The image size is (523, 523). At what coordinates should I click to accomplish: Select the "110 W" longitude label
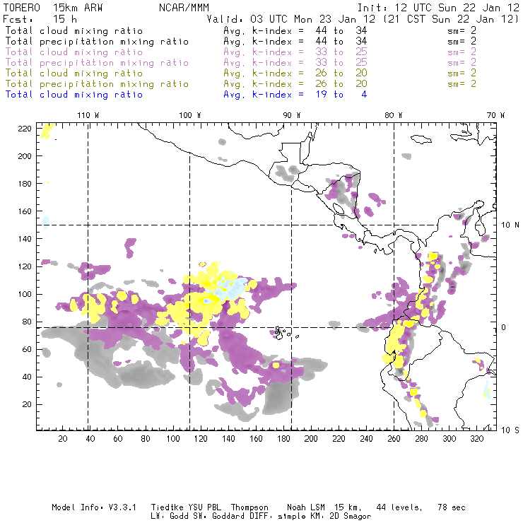pos(88,115)
